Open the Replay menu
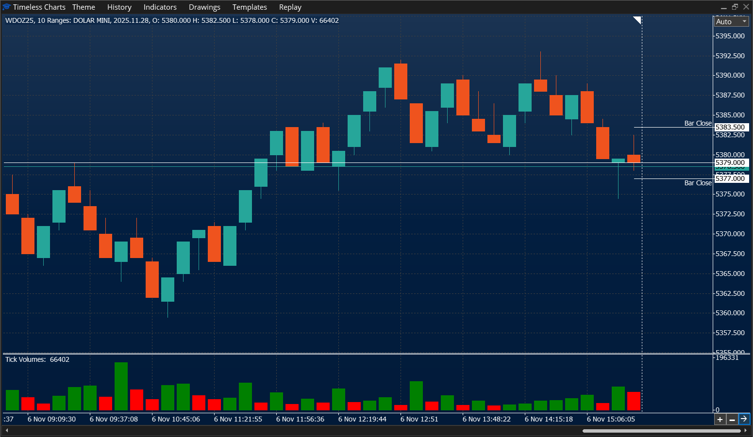 pos(290,7)
